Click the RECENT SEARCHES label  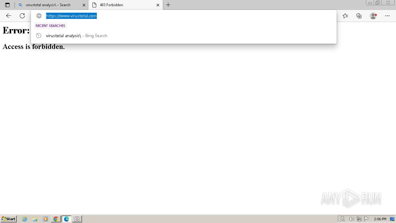(x=50, y=26)
